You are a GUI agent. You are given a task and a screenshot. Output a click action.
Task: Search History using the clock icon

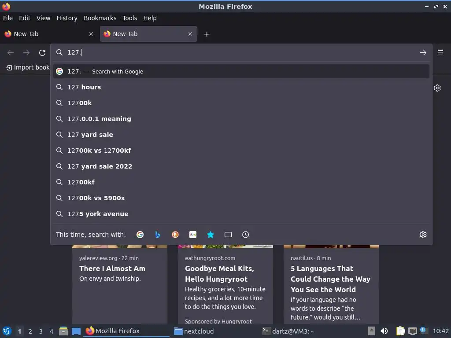245,235
